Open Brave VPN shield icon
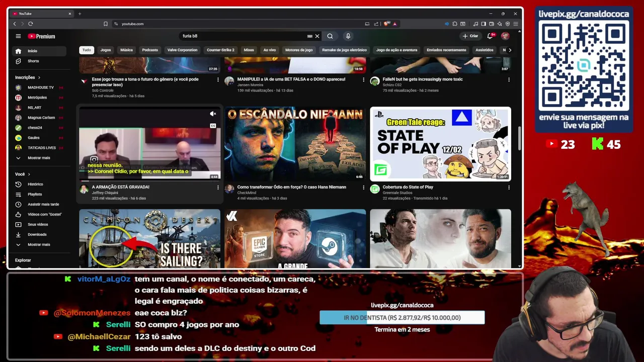644x362 pixels. [x=508, y=24]
